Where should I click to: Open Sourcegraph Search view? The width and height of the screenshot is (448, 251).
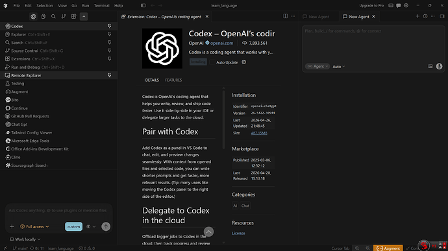tap(58, 165)
